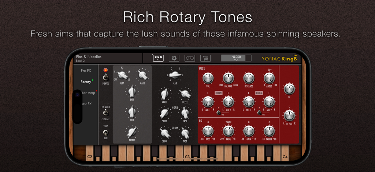
Task: Open the Post FX tab
Action: 86,104
